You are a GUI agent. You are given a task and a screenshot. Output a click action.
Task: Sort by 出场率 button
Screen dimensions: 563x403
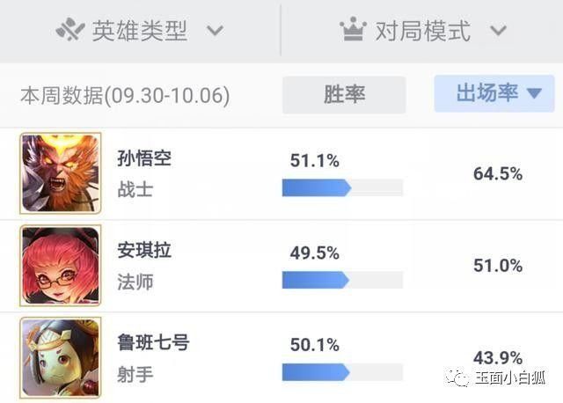(488, 94)
